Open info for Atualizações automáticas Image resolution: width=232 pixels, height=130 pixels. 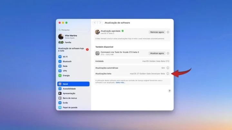point(168,68)
